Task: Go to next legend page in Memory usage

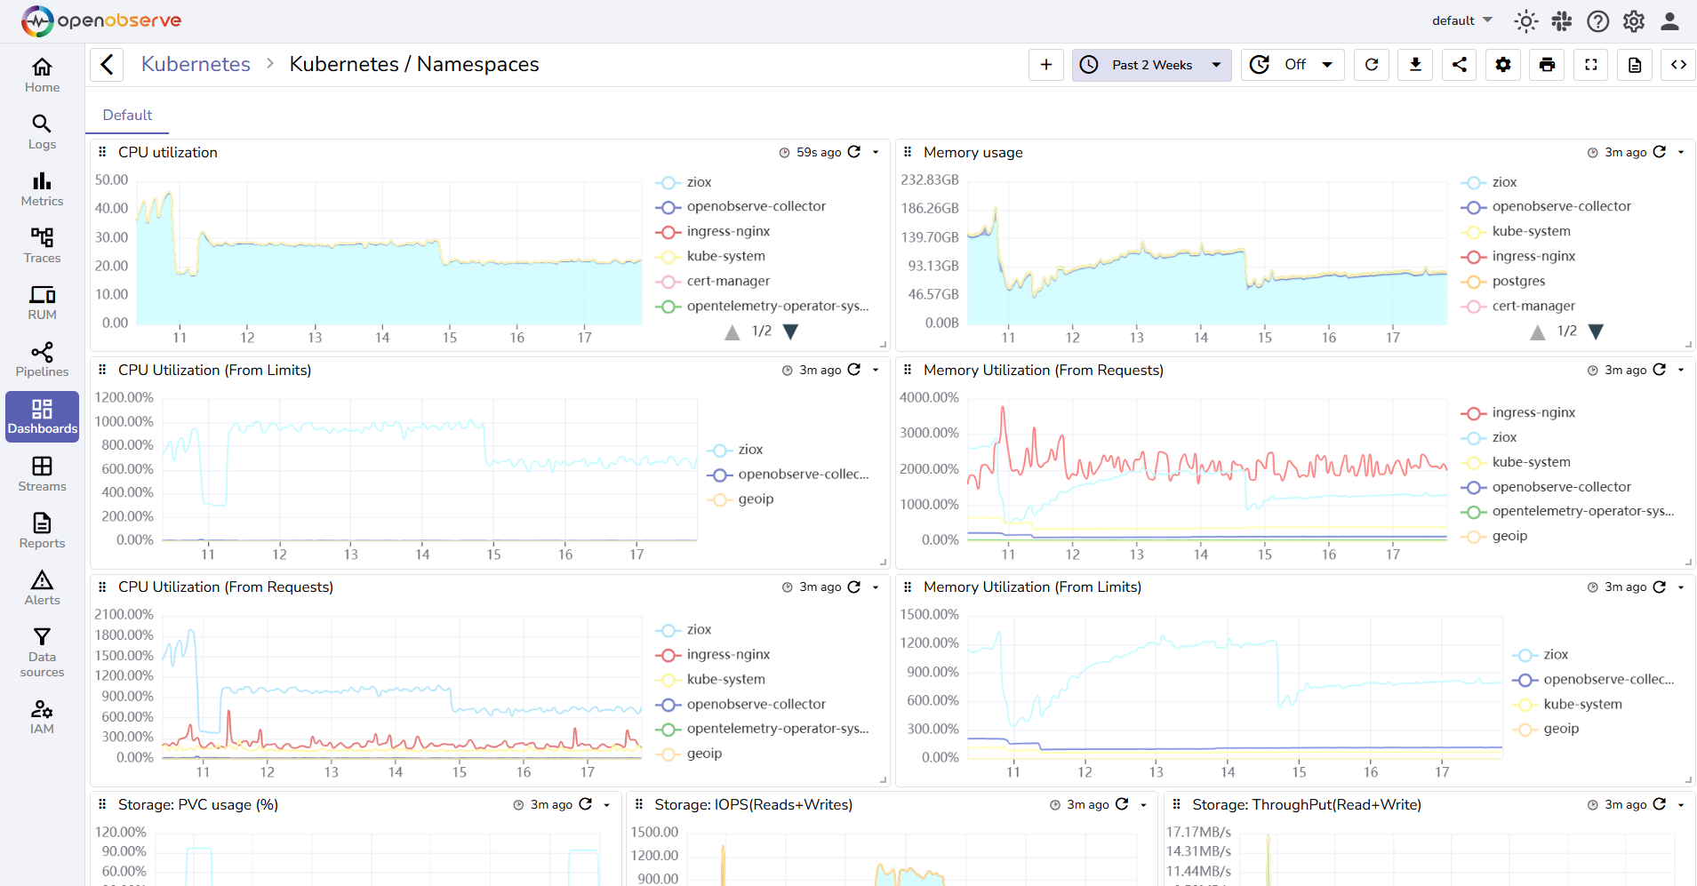Action: 1597,331
